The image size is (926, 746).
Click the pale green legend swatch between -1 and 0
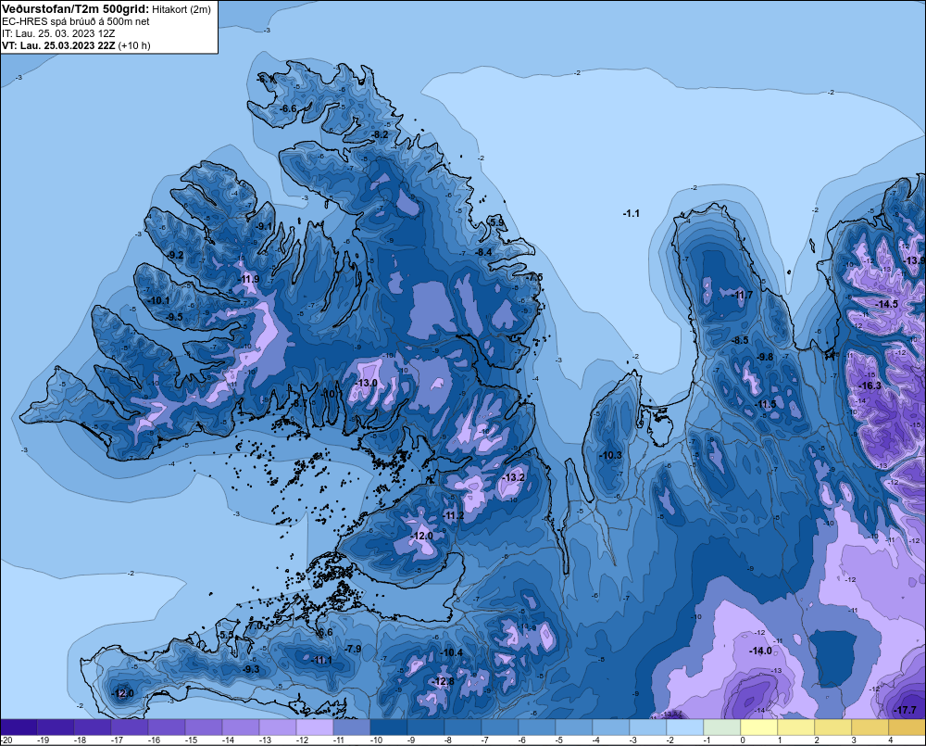721,727
